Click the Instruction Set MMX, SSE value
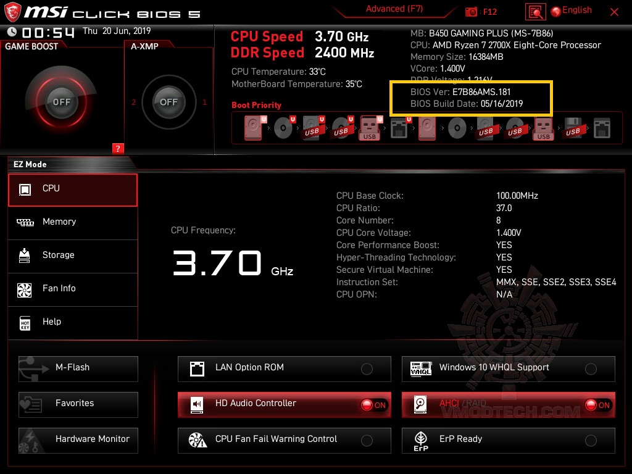 [x=556, y=282]
